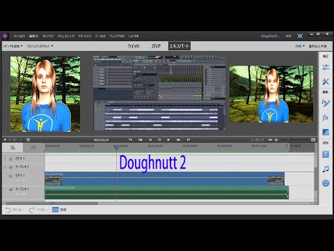Image resolution: width=334 pixels, height=251 pixels.
Task: Open the Window menu
Action: tap(117, 36)
